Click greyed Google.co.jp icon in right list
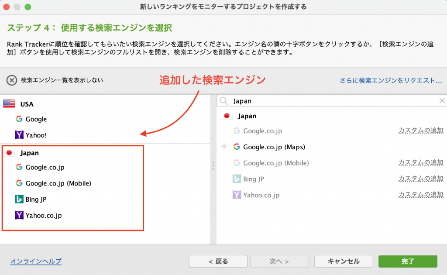This screenshot has height=275, width=447. pyautogui.click(x=237, y=131)
